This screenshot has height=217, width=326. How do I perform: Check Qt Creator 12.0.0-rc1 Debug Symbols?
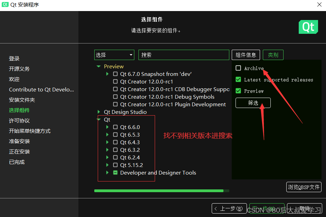[x=115, y=97]
